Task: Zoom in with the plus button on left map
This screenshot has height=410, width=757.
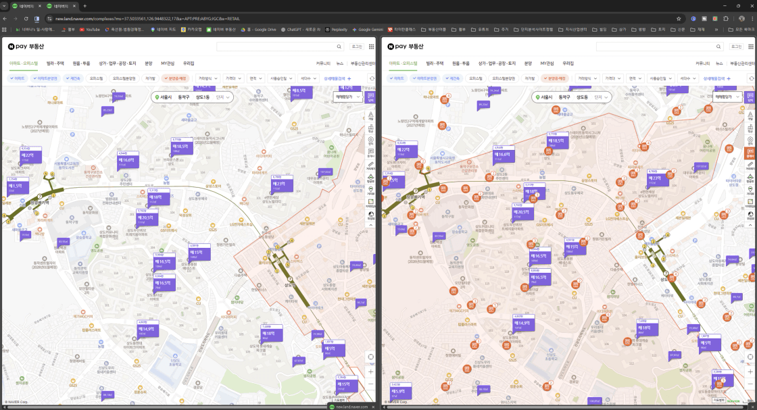Action: coord(370,371)
